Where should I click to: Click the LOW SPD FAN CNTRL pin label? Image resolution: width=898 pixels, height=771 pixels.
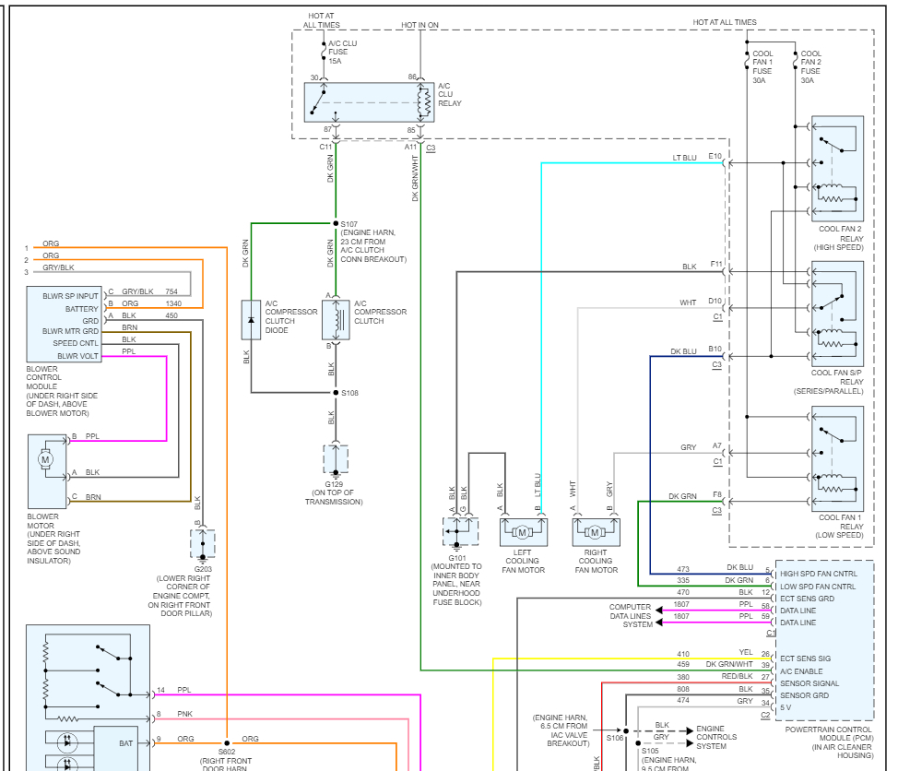point(818,587)
